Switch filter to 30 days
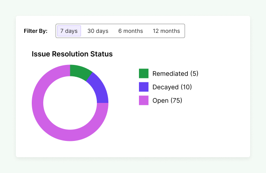The height and width of the screenshot is (173, 266). coord(98,31)
